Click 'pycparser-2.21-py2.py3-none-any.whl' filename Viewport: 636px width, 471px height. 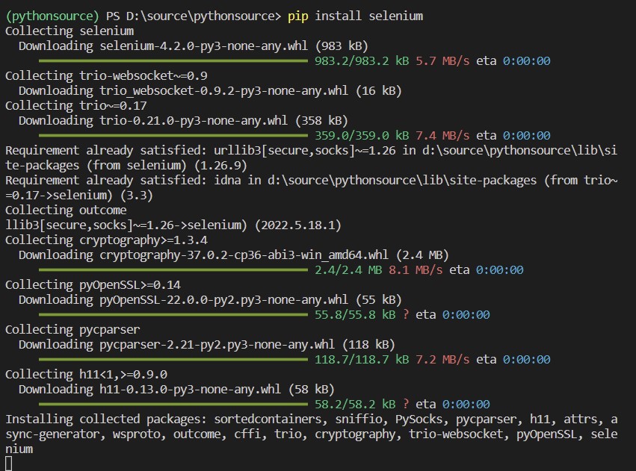(x=217, y=345)
